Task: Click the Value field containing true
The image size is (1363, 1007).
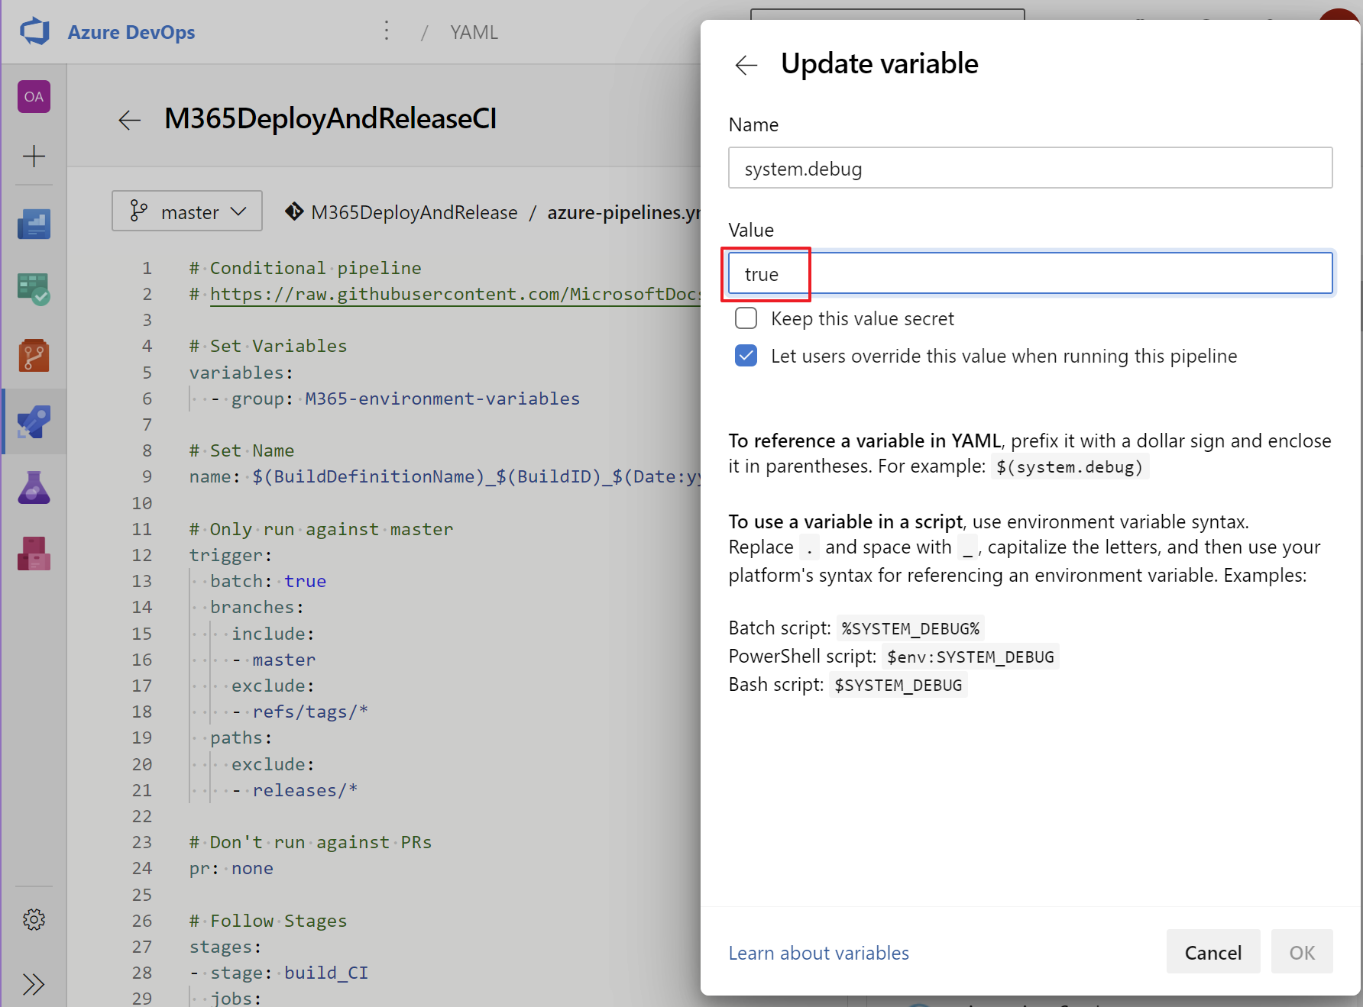Action: tap(1030, 273)
